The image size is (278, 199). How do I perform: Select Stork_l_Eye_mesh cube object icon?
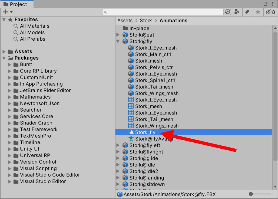point(131,48)
